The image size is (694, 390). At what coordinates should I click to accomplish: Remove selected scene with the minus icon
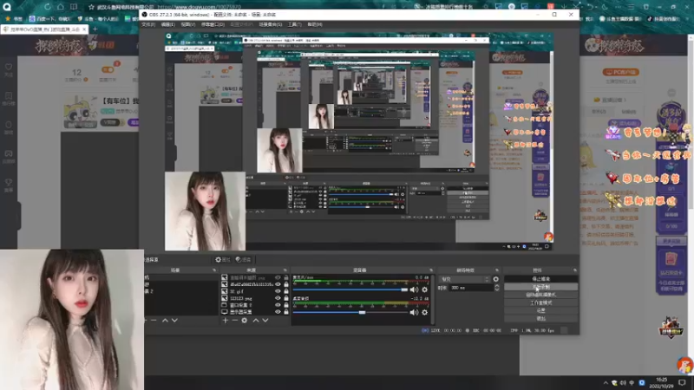click(x=154, y=320)
